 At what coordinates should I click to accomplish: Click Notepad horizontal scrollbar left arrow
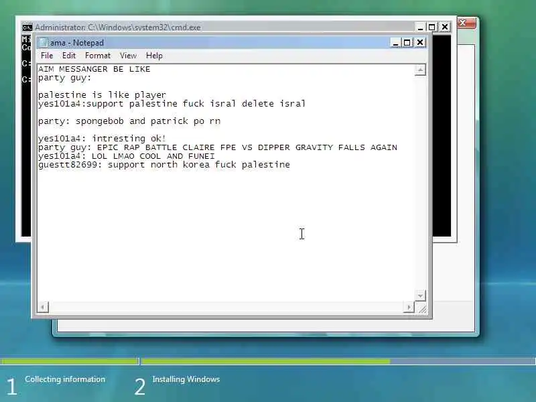(x=43, y=307)
